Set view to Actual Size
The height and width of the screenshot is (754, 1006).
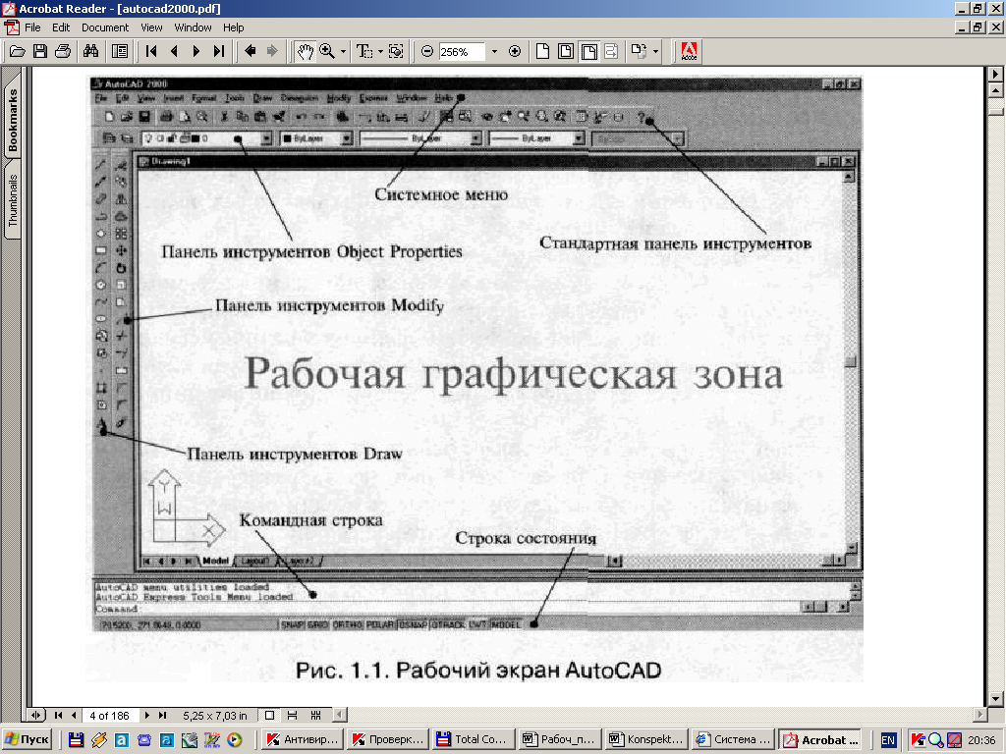pos(542,51)
